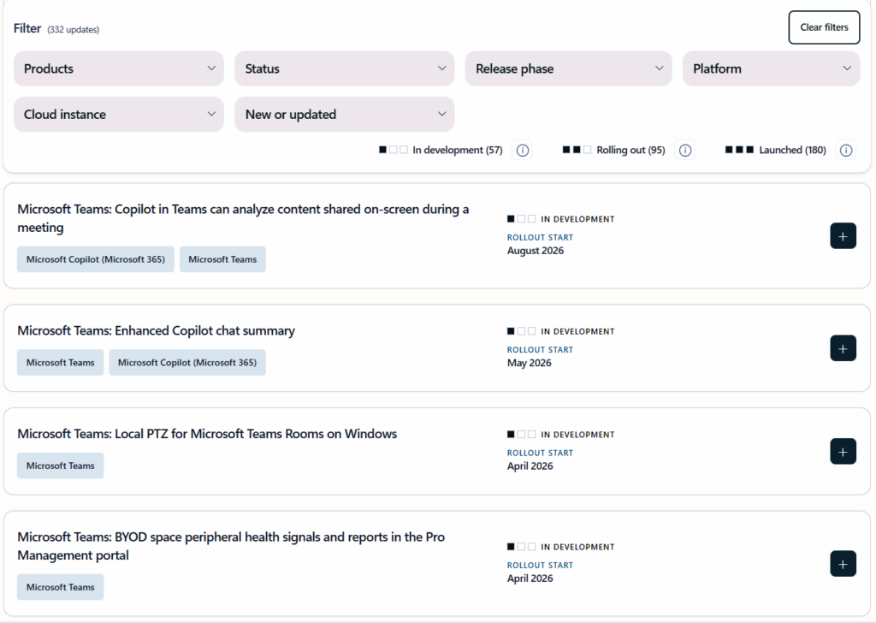Viewport: 876px width, 623px height.
Task: Open the Cloud instance dropdown
Action: pos(119,115)
